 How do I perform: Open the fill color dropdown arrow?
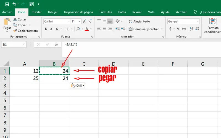point(82,29)
